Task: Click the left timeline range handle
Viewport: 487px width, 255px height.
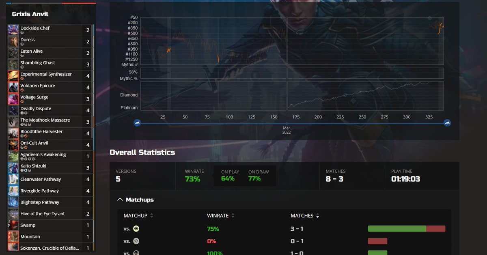Action: click(x=137, y=123)
